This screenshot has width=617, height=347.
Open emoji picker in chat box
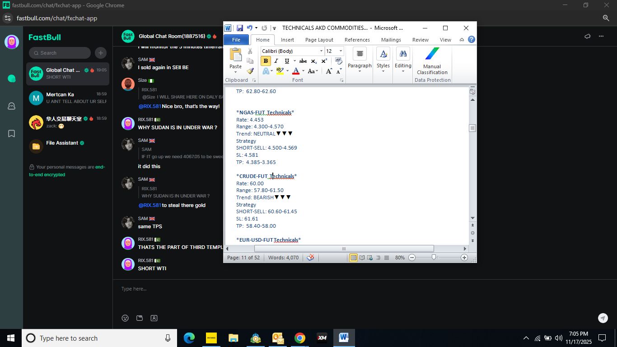pyautogui.click(x=125, y=318)
